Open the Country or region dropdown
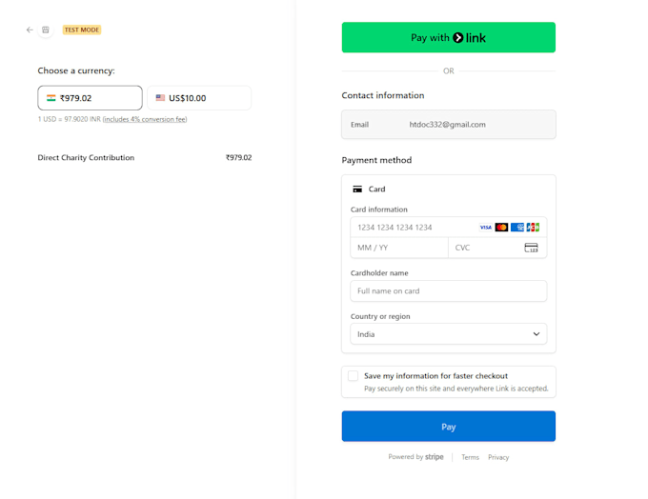648x499 pixels. pyautogui.click(x=449, y=334)
